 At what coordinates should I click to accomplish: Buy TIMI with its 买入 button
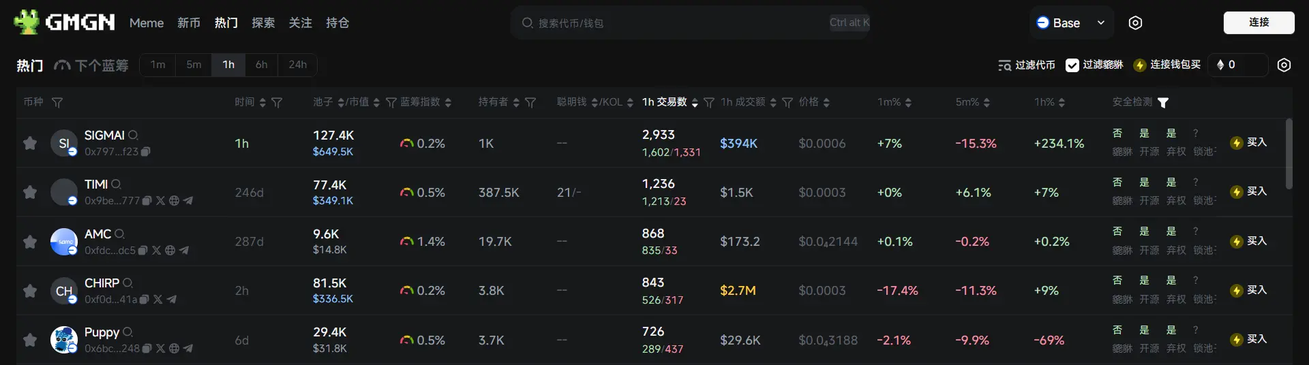pyautogui.click(x=1249, y=191)
